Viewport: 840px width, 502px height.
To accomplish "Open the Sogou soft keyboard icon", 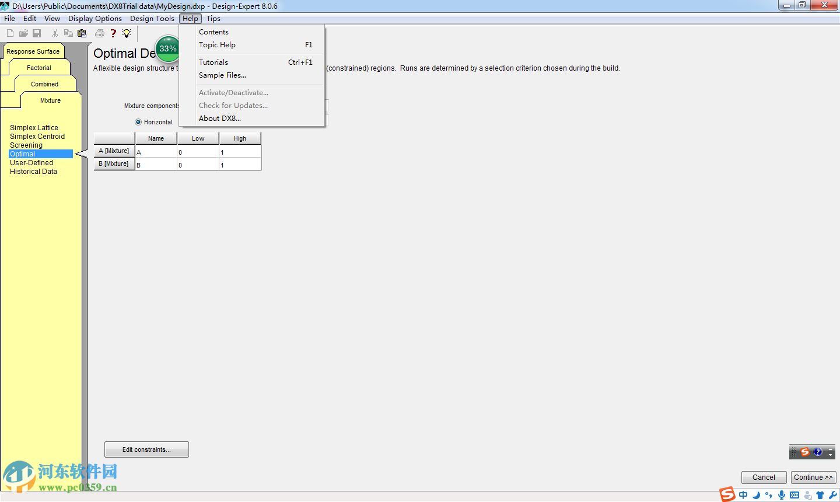I will tap(794, 494).
